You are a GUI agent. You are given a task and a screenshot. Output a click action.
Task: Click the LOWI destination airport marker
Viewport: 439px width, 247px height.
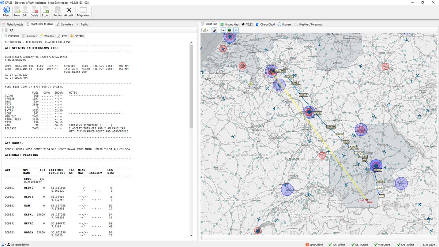tap(367, 200)
